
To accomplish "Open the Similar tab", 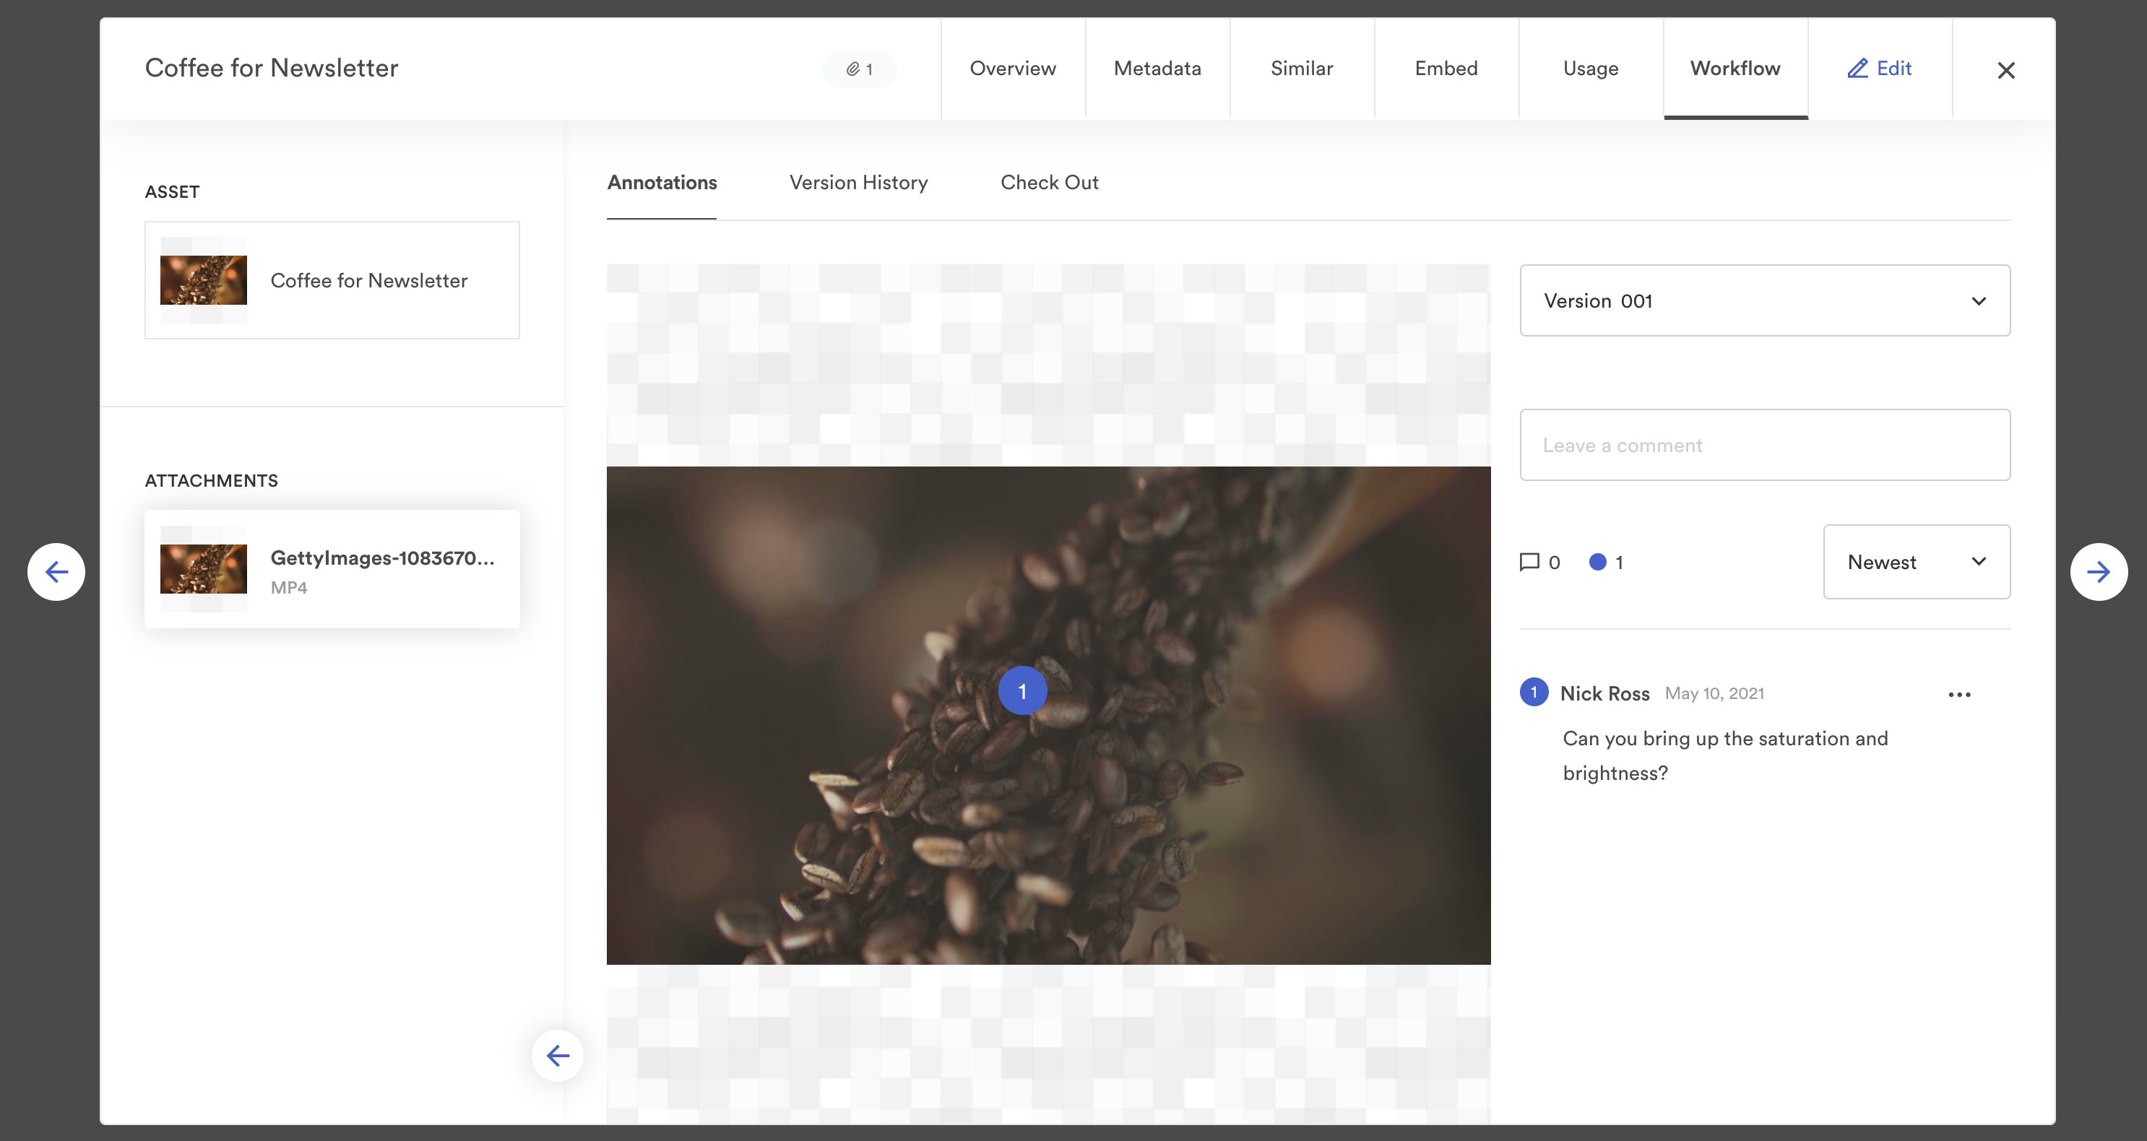I will point(1301,69).
